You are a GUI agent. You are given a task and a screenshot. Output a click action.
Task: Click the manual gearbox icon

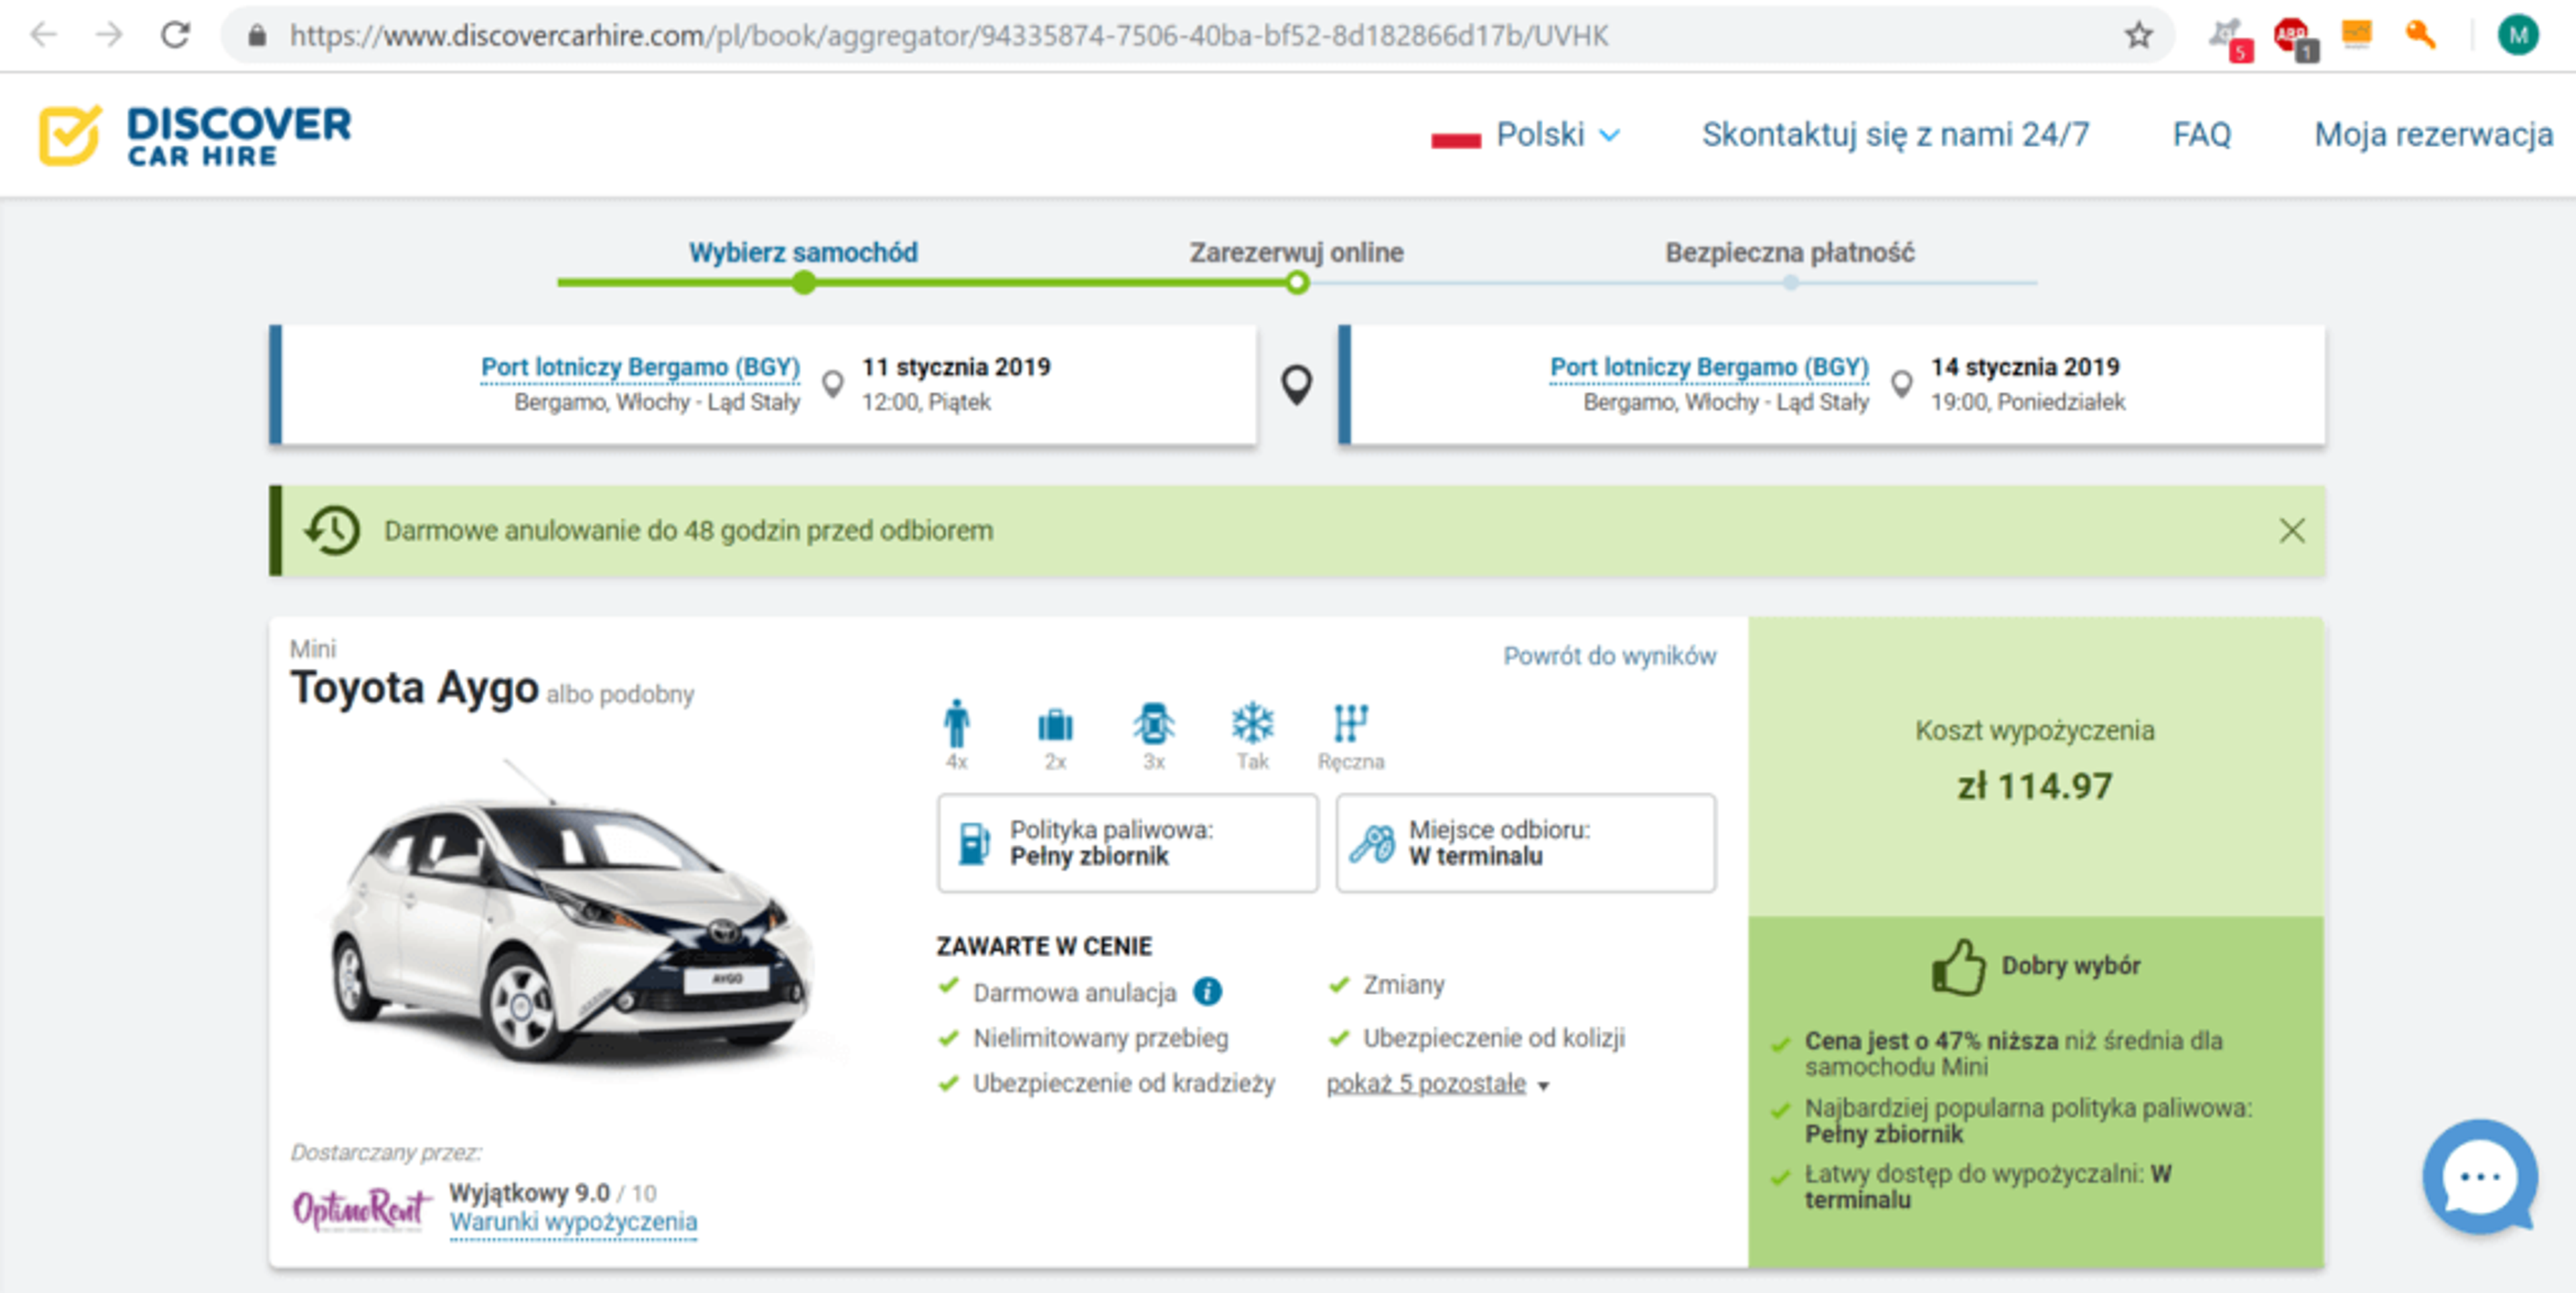[x=1350, y=723]
